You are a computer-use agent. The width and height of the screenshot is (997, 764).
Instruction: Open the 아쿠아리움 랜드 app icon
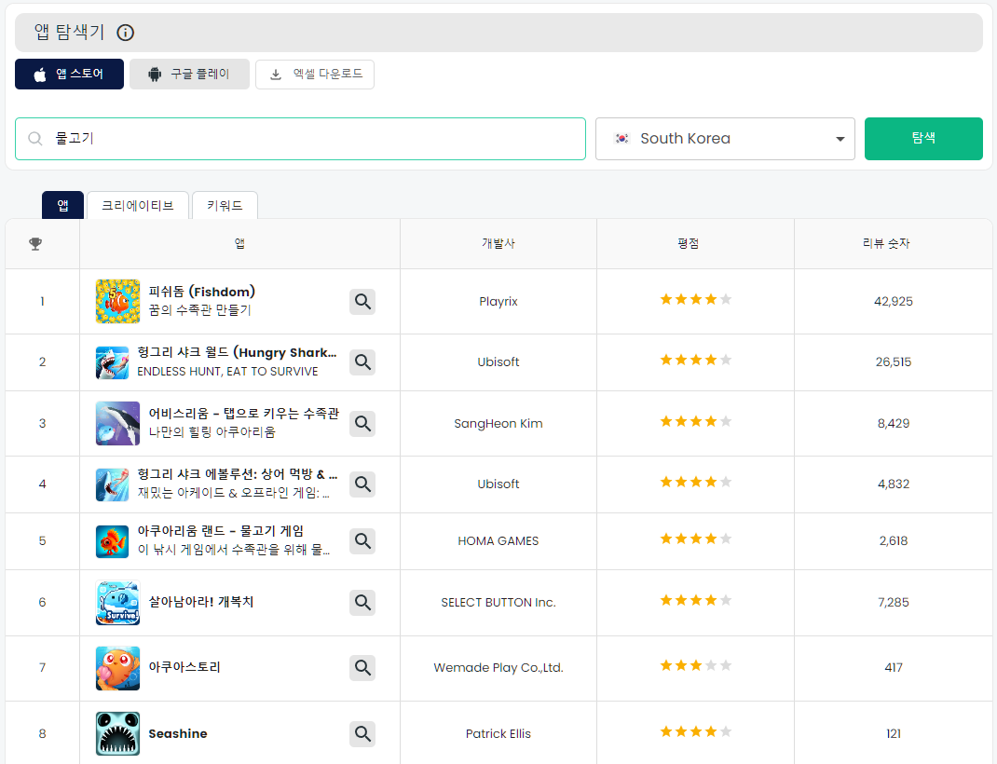pos(113,541)
